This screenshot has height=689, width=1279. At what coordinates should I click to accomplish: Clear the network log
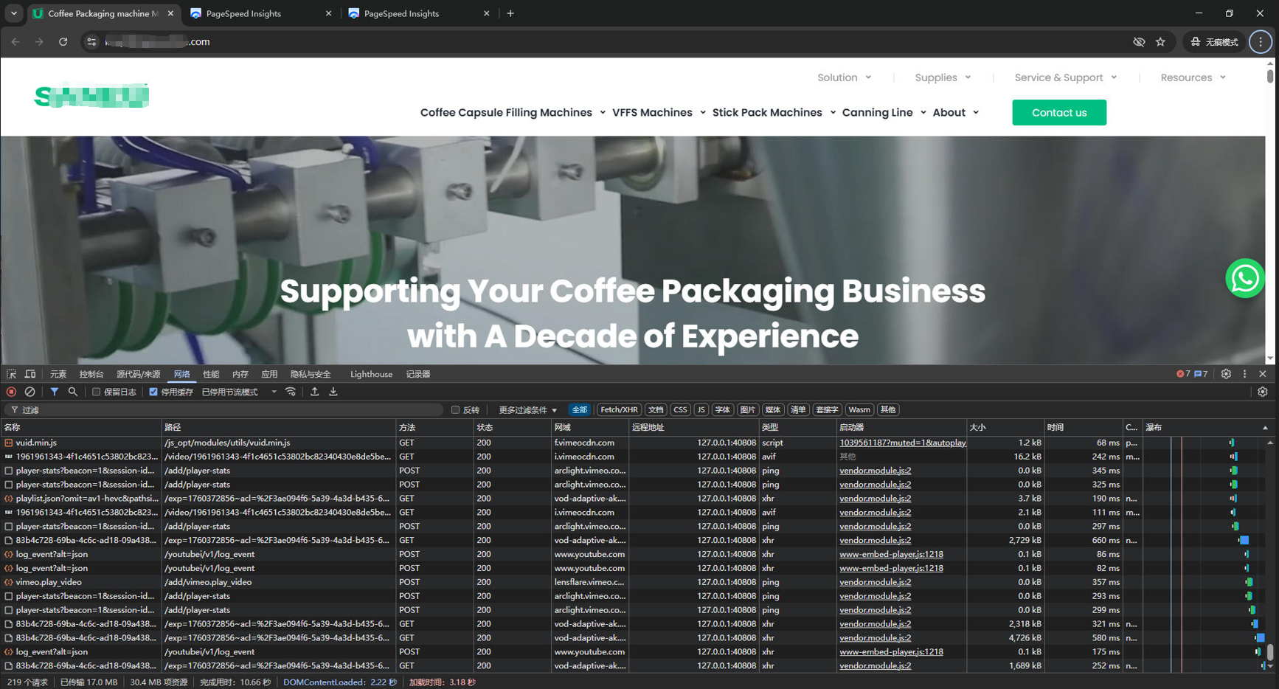pos(30,392)
